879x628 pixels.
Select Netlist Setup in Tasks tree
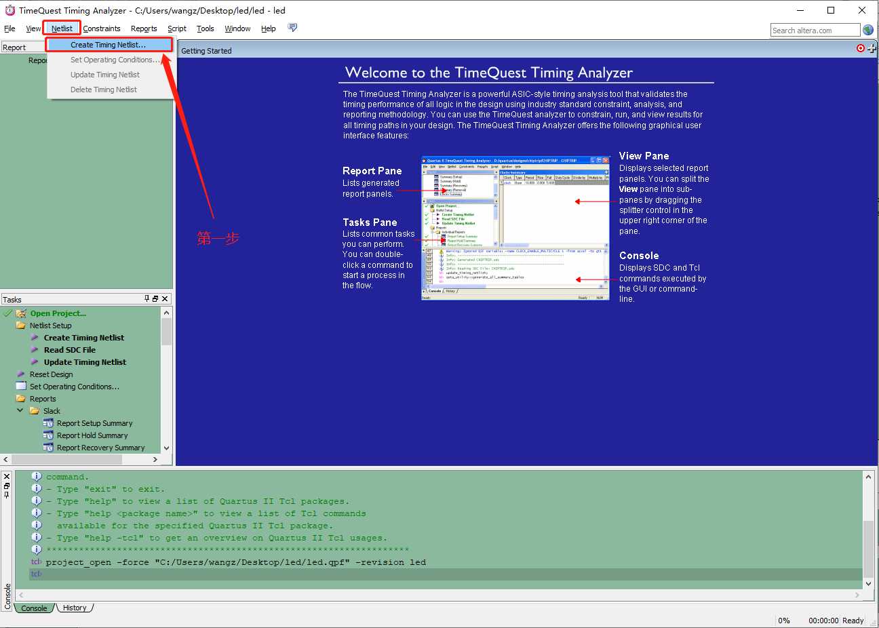coord(51,326)
